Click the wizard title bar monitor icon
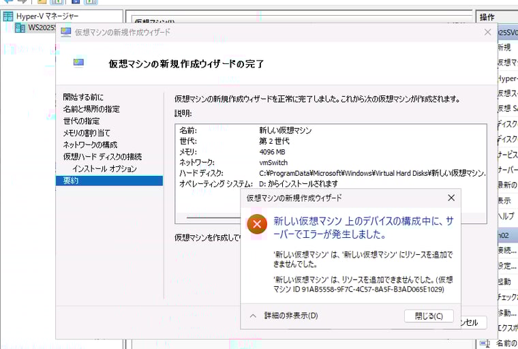This screenshot has width=518, height=349. tap(65, 32)
